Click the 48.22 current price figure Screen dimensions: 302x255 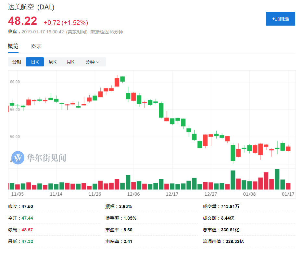[22, 21]
